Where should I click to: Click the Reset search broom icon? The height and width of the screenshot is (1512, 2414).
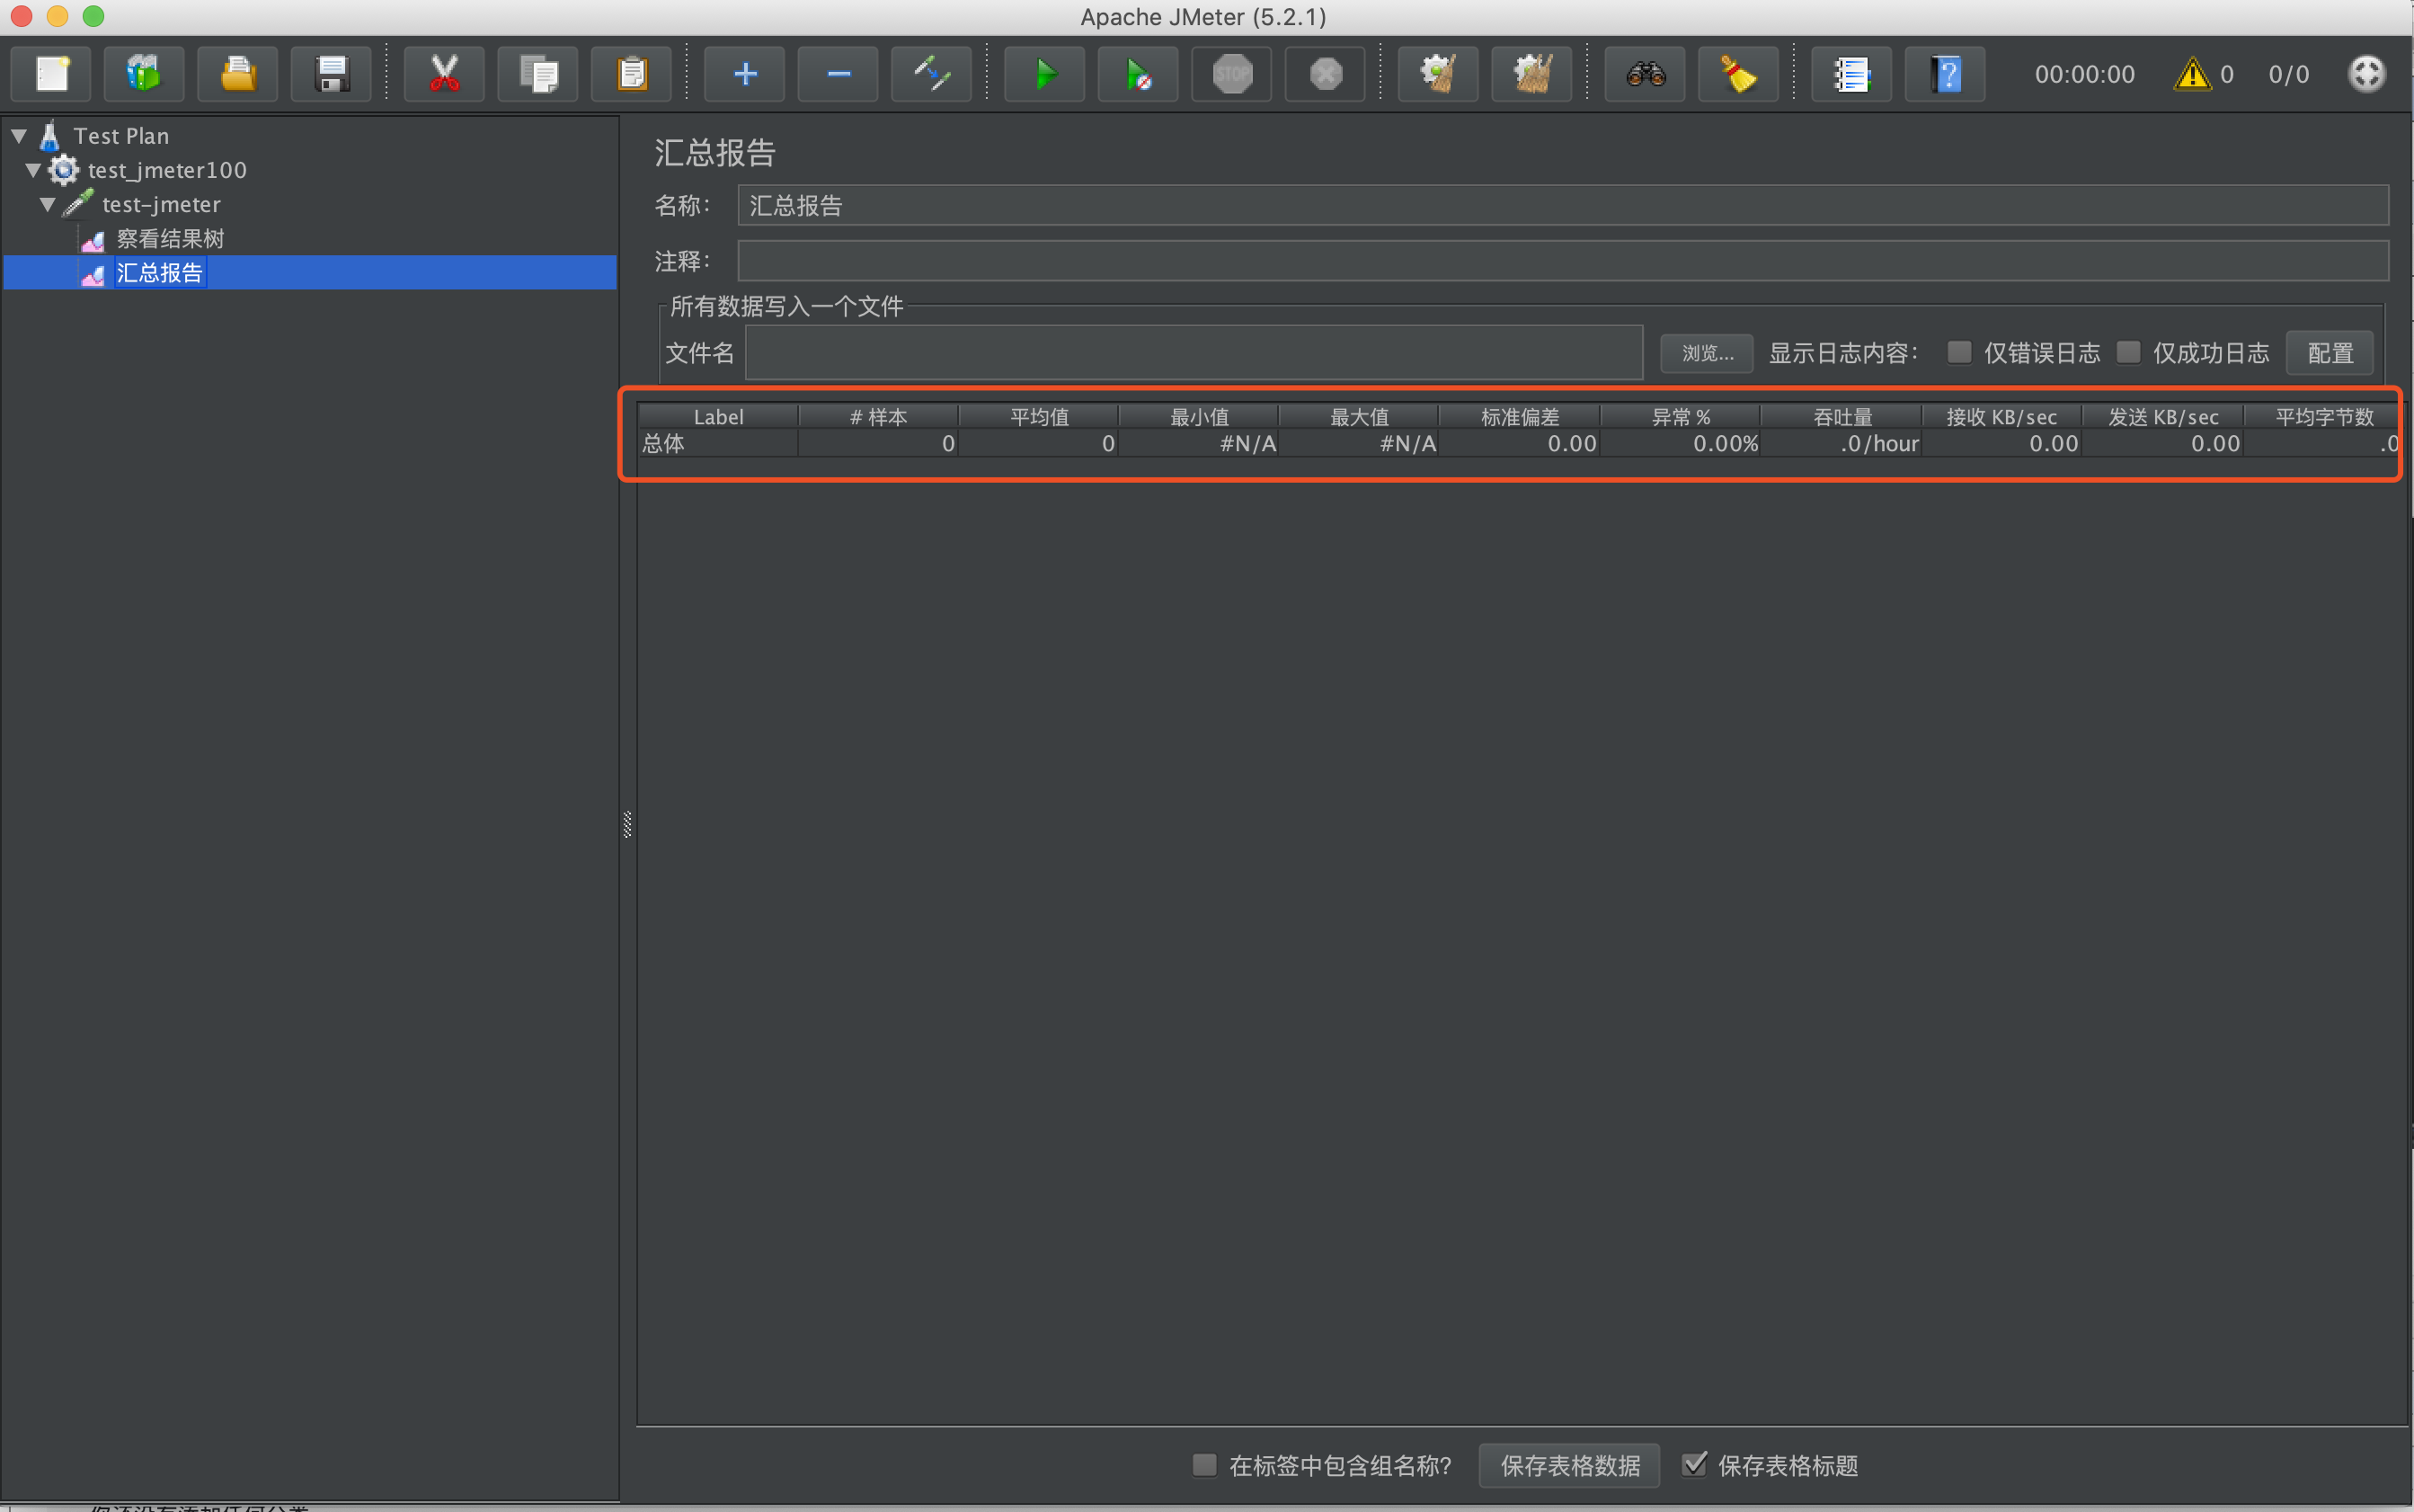point(1739,74)
